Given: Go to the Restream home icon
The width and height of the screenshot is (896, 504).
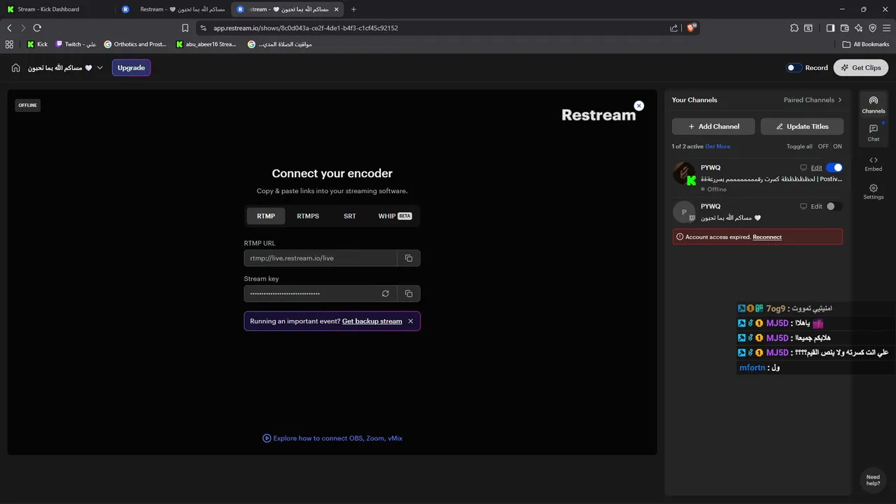Looking at the screenshot, I should click(16, 68).
